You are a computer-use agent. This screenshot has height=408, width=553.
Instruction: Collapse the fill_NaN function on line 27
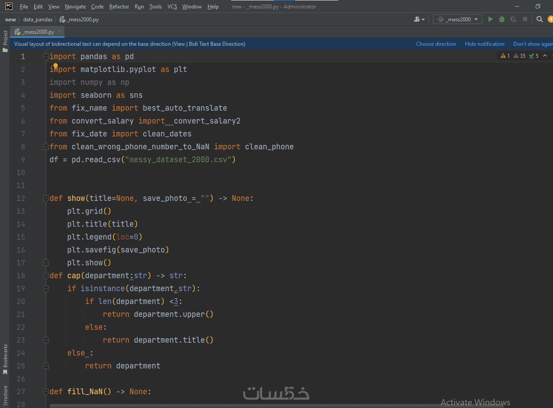(45, 392)
